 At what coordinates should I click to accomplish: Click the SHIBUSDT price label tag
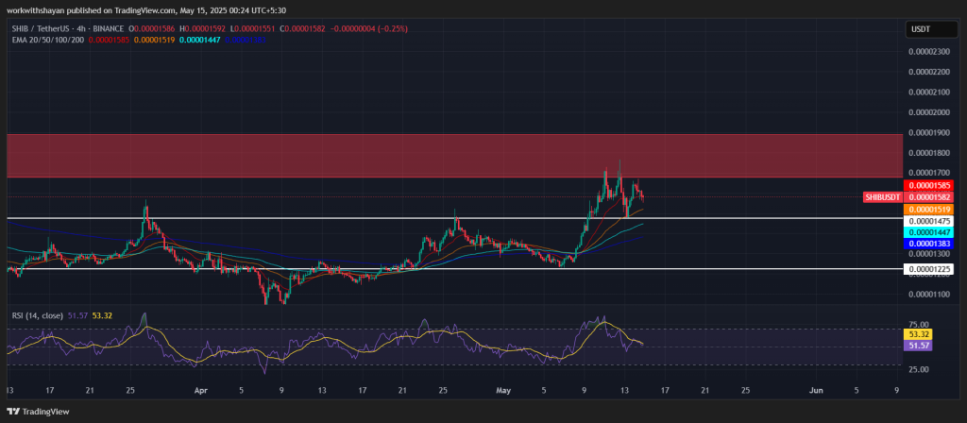(881, 197)
